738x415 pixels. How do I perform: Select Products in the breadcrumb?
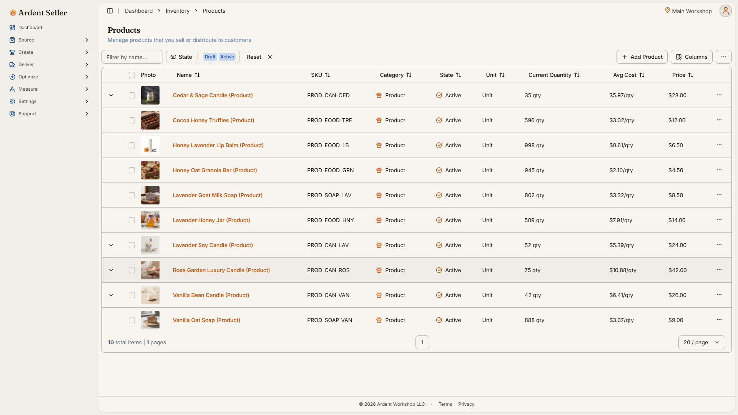click(214, 11)
